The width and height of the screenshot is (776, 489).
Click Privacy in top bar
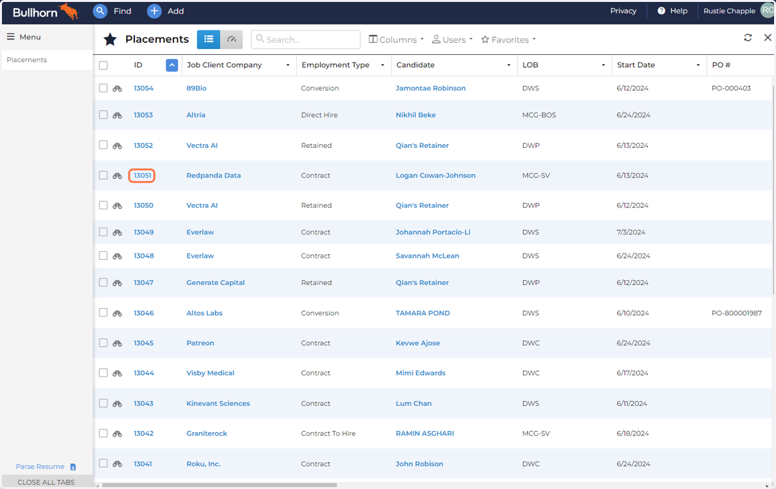click(x=623, y=11)
